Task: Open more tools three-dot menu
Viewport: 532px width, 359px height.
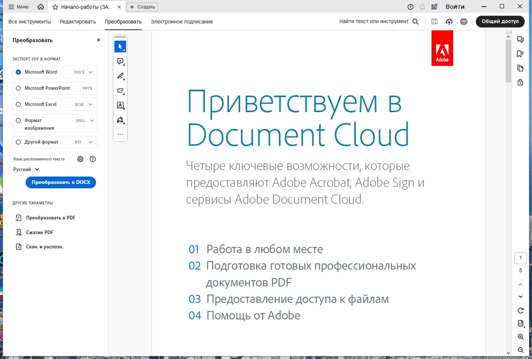Action: pos(120,134)
